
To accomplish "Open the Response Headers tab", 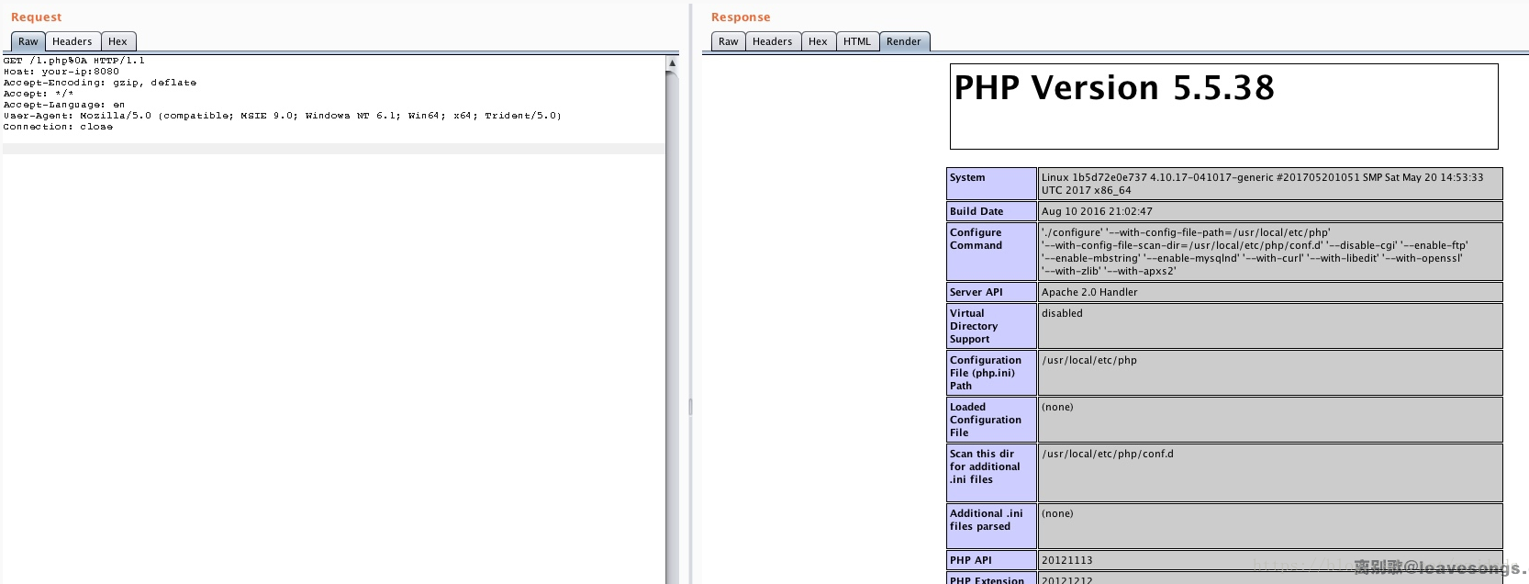I will point(772,41).
